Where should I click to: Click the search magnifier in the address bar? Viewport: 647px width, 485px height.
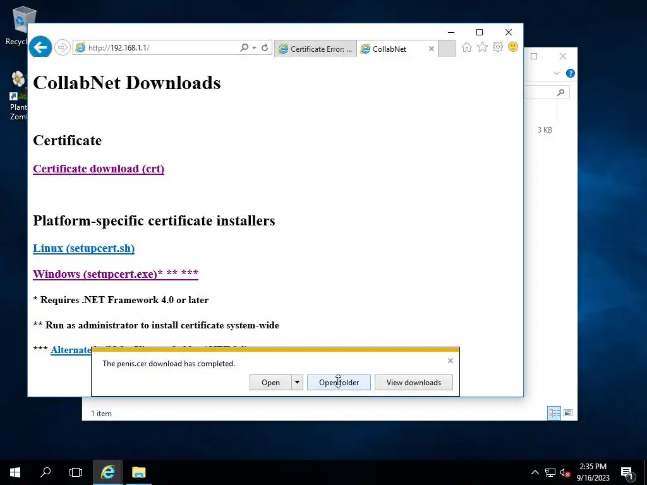click(245, 48)
